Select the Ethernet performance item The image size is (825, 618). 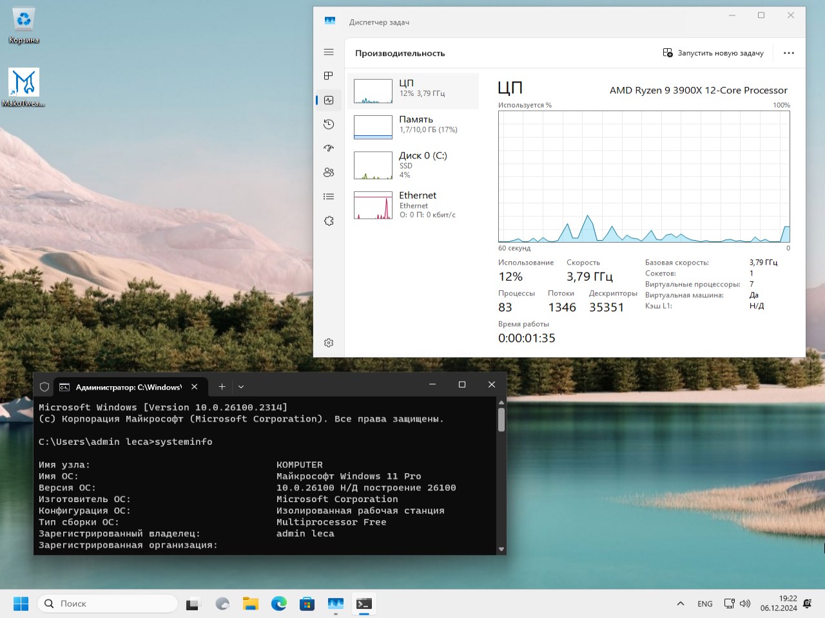pyautogui.click(x=413, y=205)
